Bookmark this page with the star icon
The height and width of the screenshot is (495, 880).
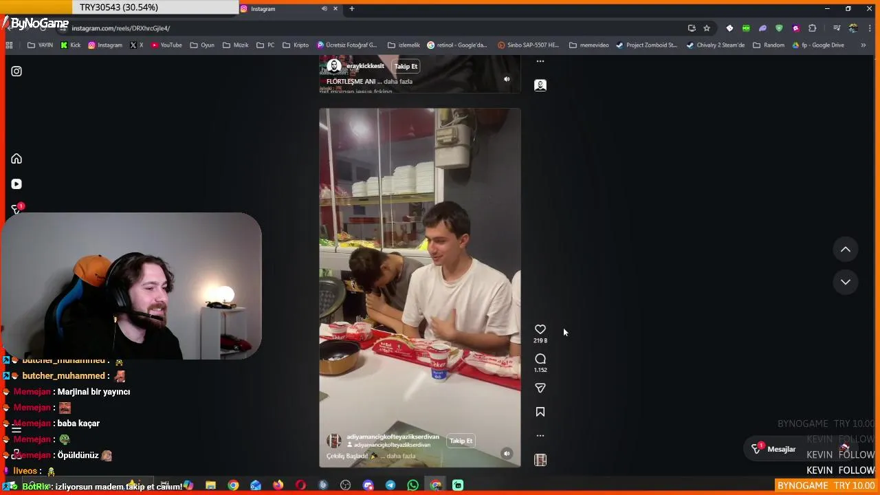pyautogui.click(x=707, y=28)
